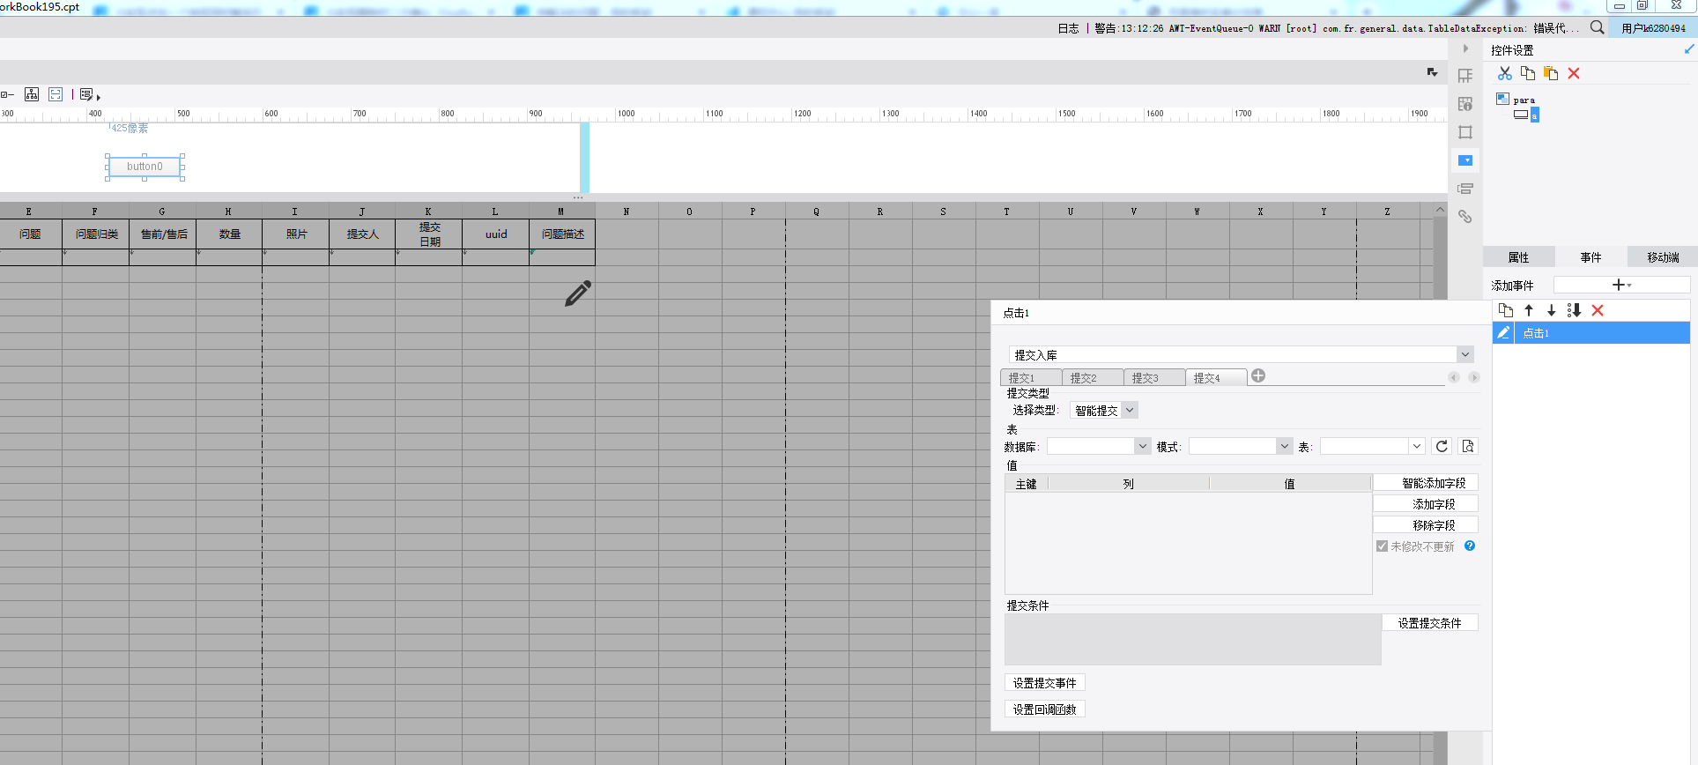Image resolution: width=1698 pixels, height=765 pixels.
Task: Click the 移除字段 button
Action: pyautogui.click(x=1425, y=525)
